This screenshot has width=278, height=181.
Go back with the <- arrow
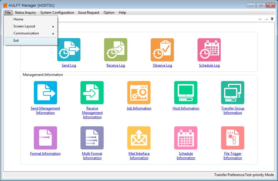click(260, 19)
